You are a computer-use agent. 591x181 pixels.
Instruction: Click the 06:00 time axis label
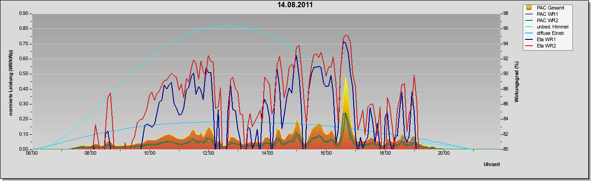click(x=32, y=154)
